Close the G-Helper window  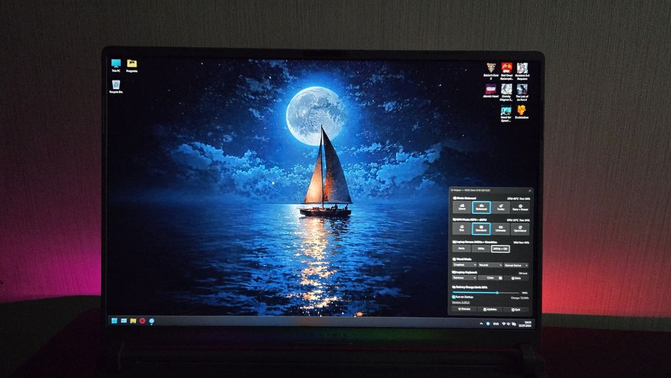tap(530, 191)
